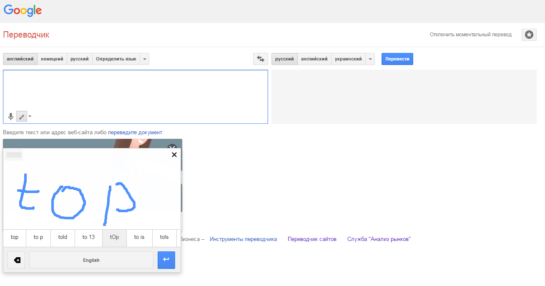Enable the Определить язык option
545x286 pixels.
(116, 59)
